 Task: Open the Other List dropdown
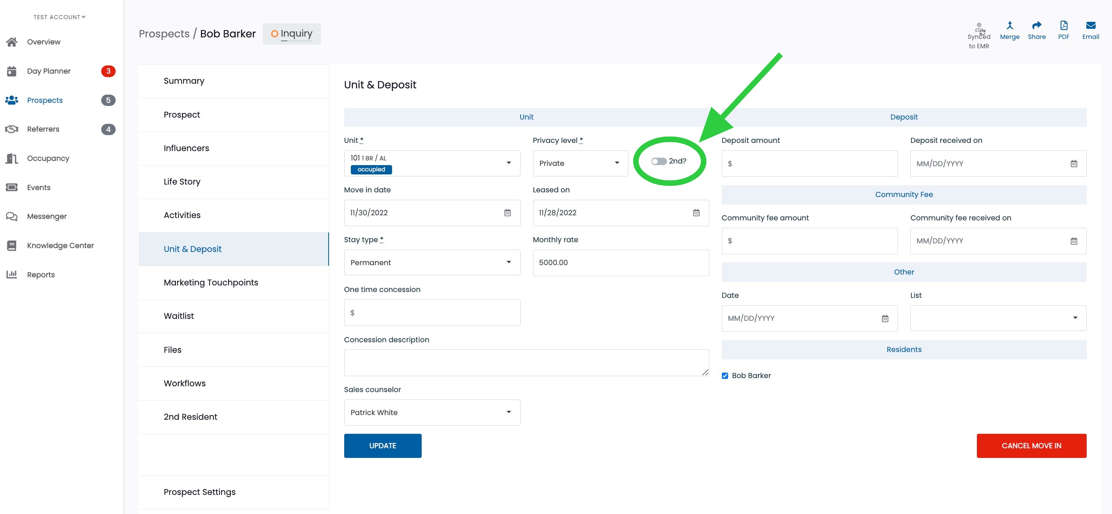pyautogui.click(x=998, y=318)
